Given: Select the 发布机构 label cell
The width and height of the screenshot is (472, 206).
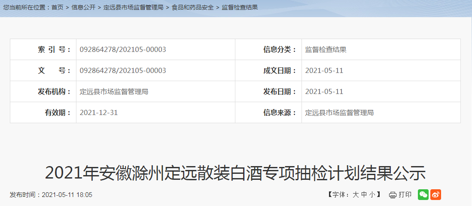Looking at the screenshot, I should click(x=43, y=91).
